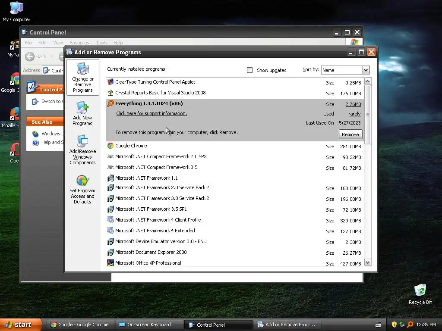Open Add New Programs sidebar icon
The height and width of the screenshot is (331, 442).
(x=82, y=107)
